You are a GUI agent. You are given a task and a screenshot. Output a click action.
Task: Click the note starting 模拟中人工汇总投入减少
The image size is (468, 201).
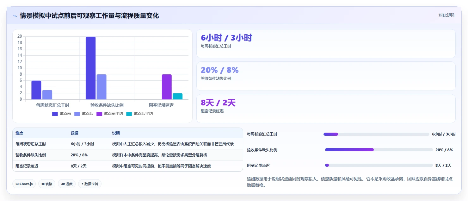173,144
